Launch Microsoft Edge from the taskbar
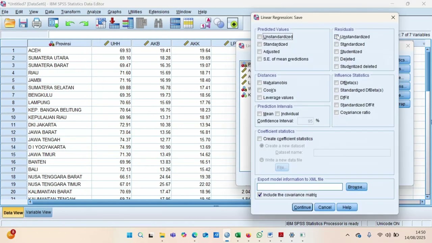 click(x=194, y=235)
